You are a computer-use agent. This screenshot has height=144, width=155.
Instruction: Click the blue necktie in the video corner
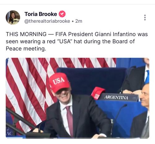(147, 77)
